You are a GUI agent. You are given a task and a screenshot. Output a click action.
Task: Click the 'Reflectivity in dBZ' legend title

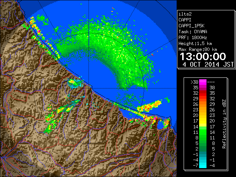click(224, 124)
